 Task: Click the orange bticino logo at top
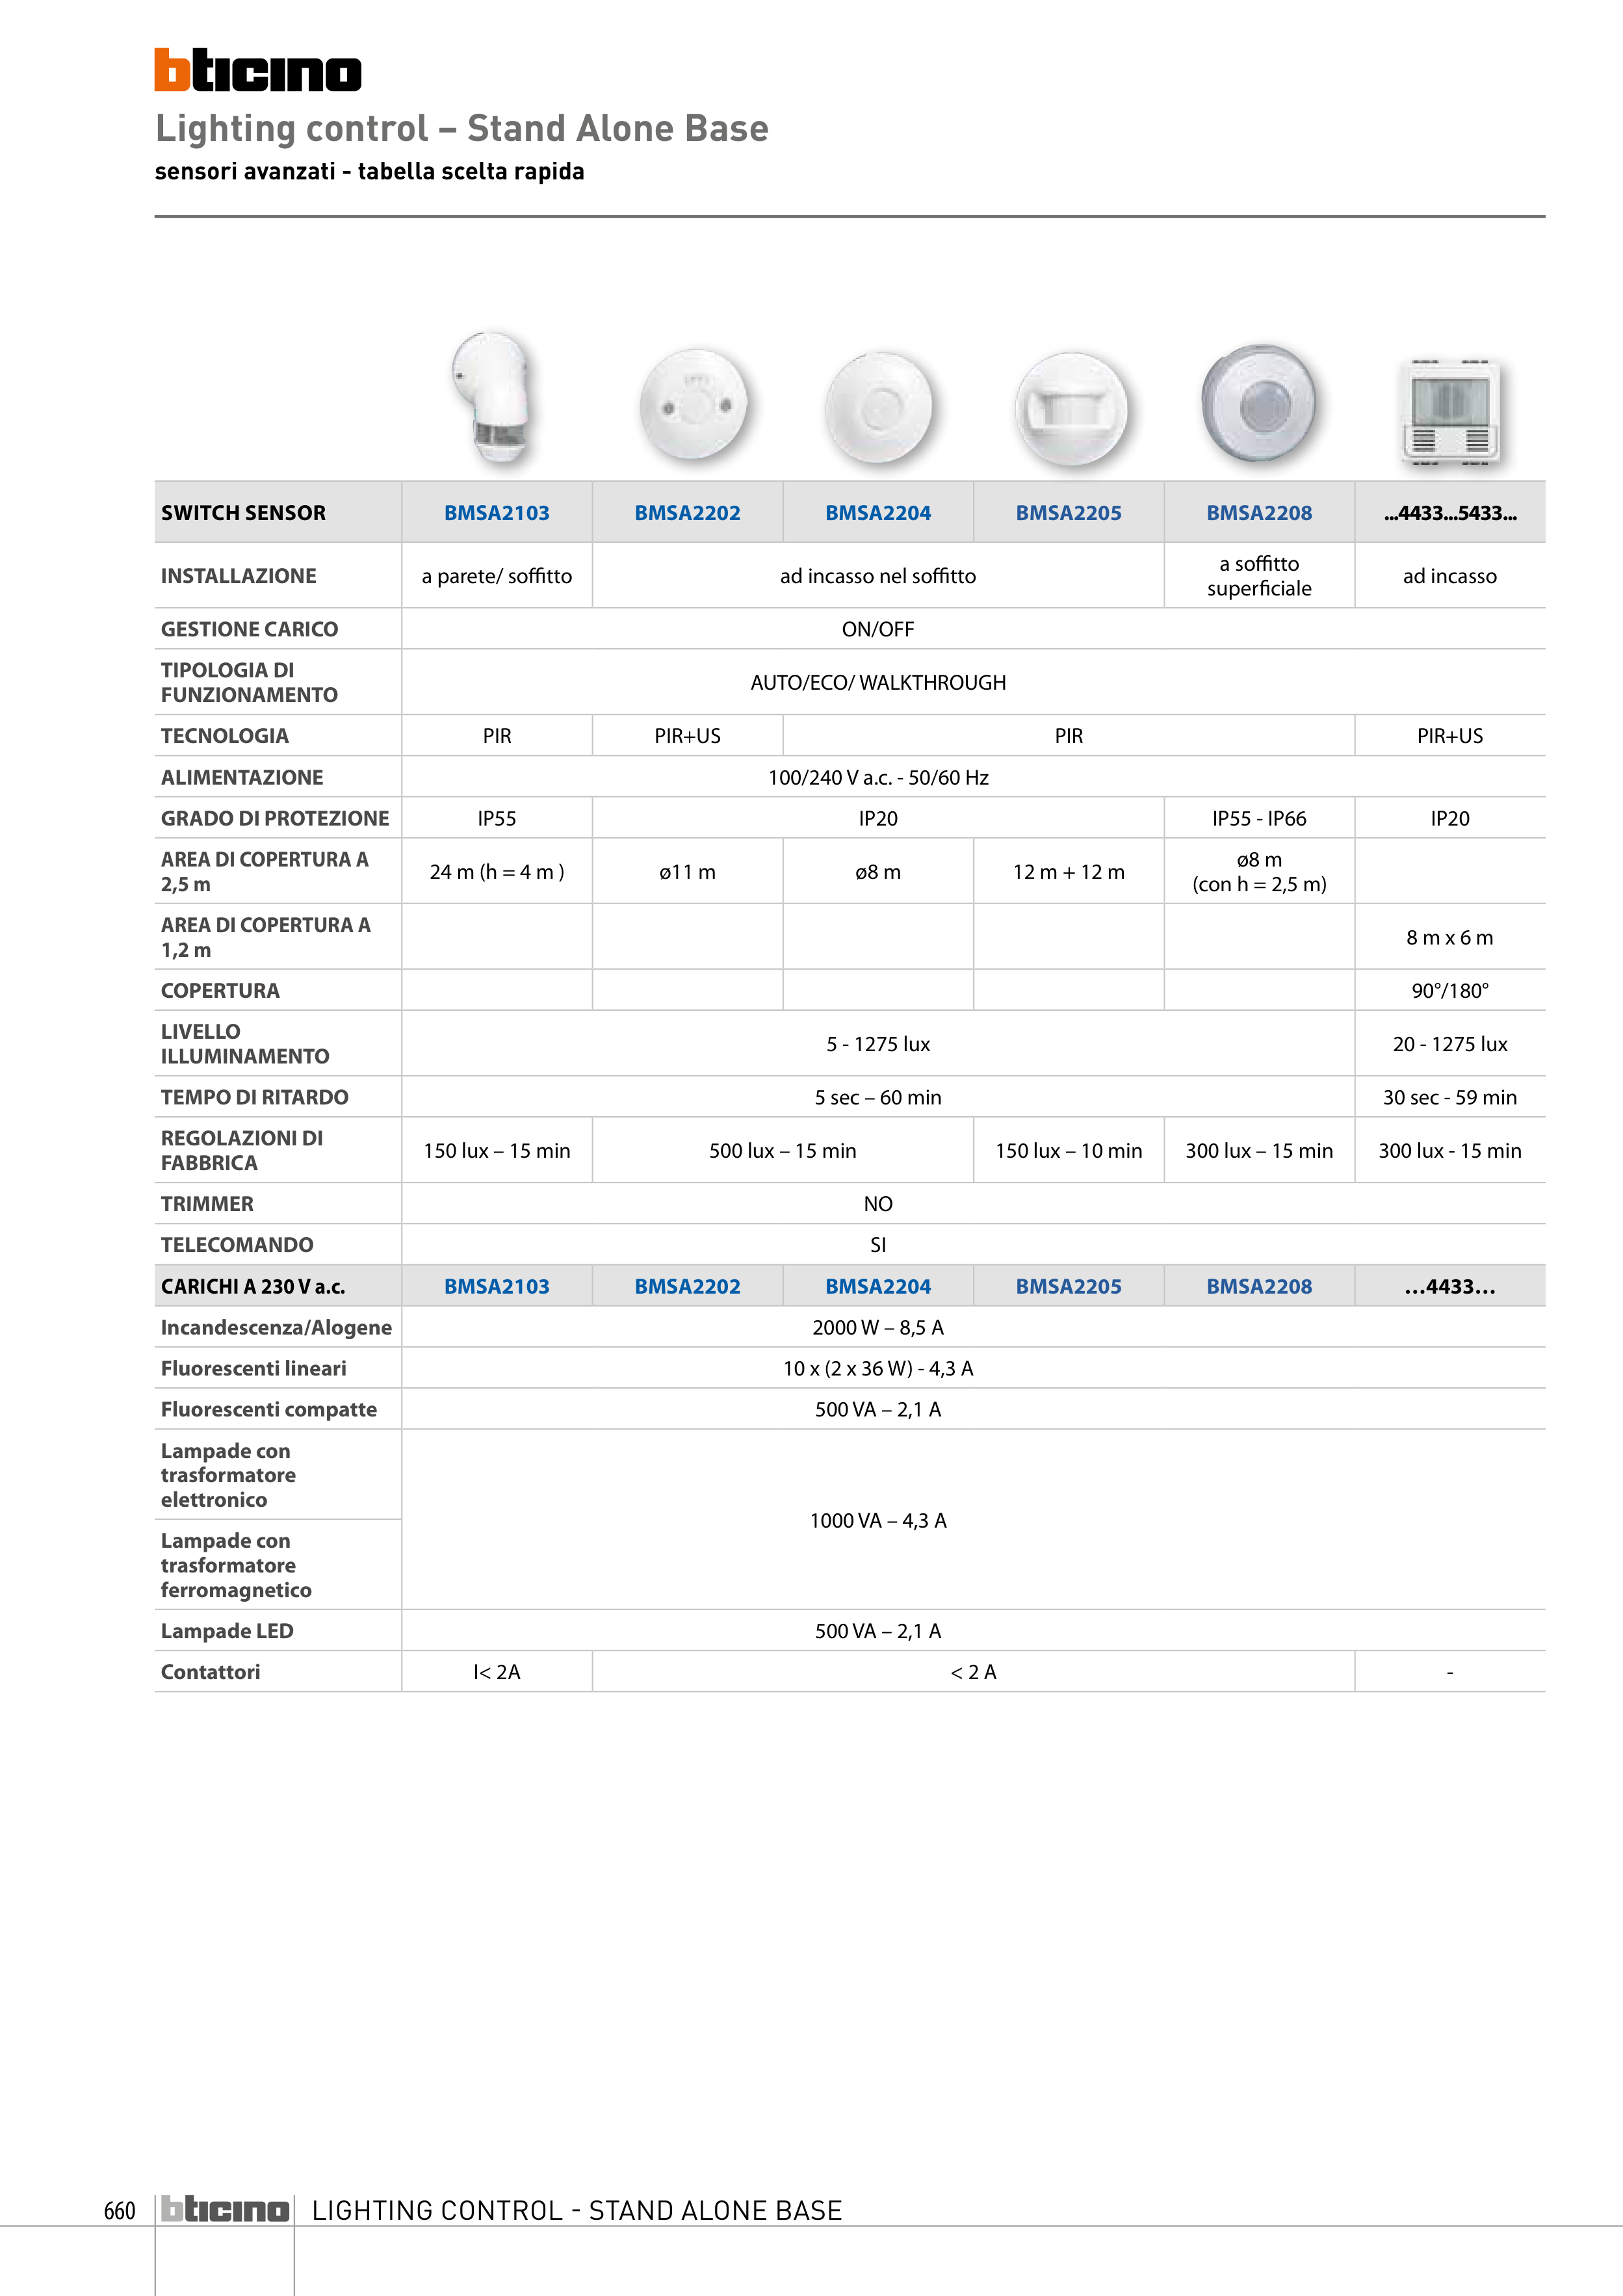(x=257, y=70)
